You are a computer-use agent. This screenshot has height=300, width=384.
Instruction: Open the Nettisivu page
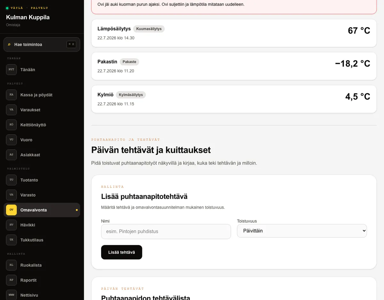click(x=42, y=295)
